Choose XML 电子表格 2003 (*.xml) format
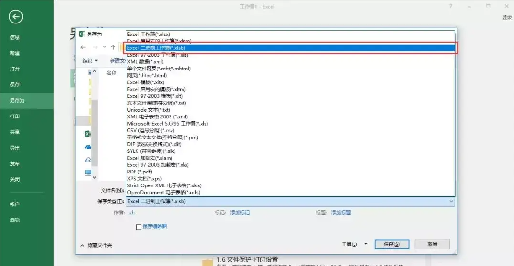 click(x=290, y=117)
